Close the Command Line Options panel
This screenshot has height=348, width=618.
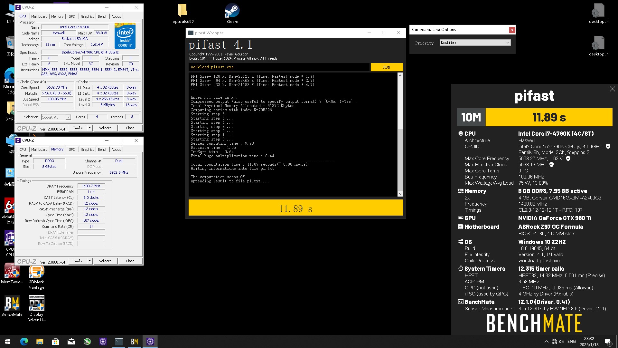[x=512, y=30]
